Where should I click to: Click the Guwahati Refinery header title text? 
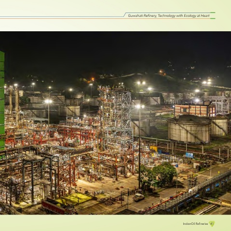click(x=169, y=16)
